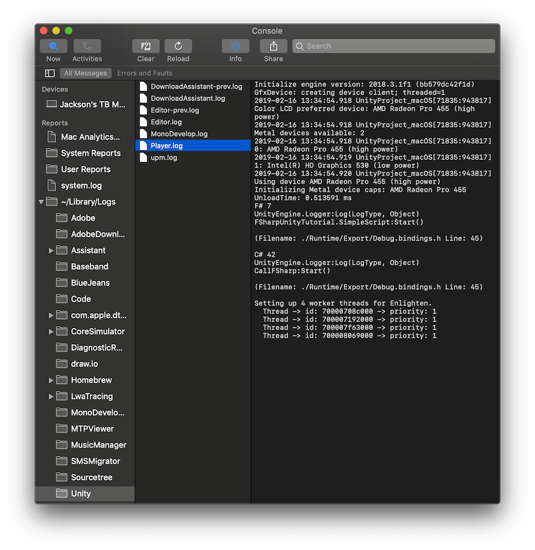Select the MTPViewer folder

tap(85, 428)
